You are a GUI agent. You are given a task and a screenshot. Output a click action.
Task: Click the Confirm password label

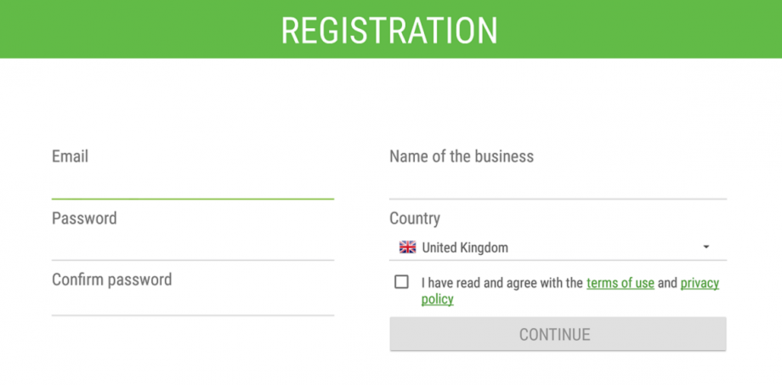111,280
